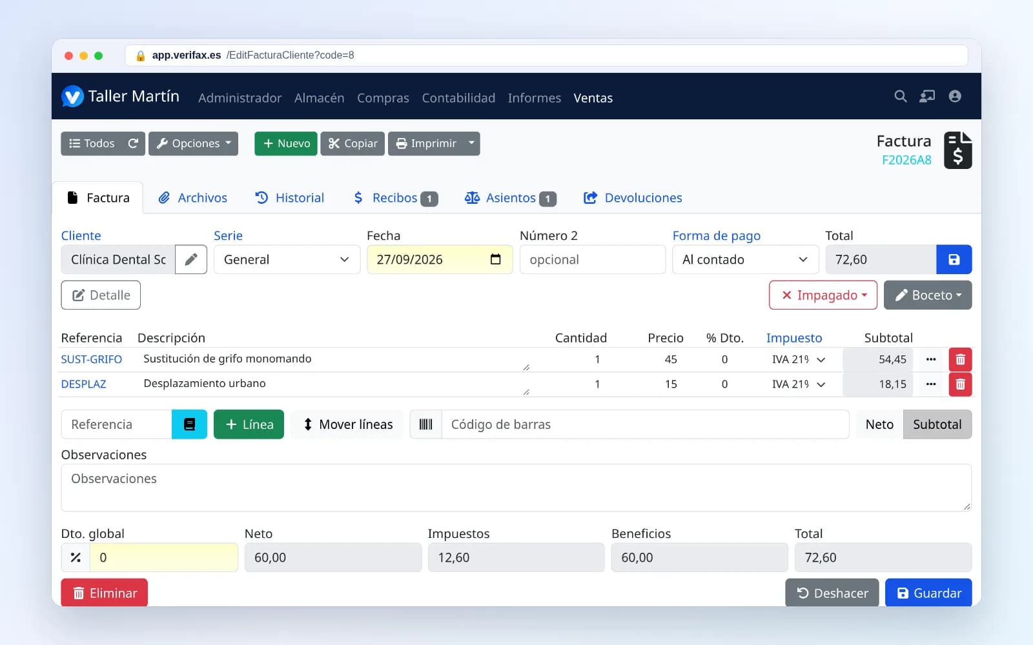This screenshot has width=1033, height=645.
Task: Click the search magnifier icon in navbar
Action: (900, 96)
